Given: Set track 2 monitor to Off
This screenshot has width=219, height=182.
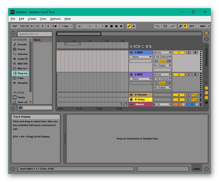Looking at the screenshot, I should pyautogui.click(x=169, y=83).
